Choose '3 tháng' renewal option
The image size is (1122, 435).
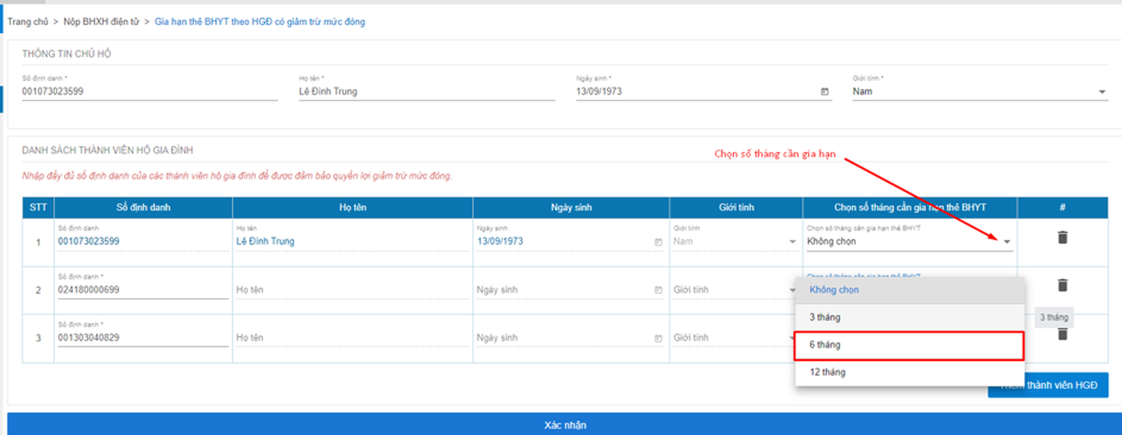(908, 317)
